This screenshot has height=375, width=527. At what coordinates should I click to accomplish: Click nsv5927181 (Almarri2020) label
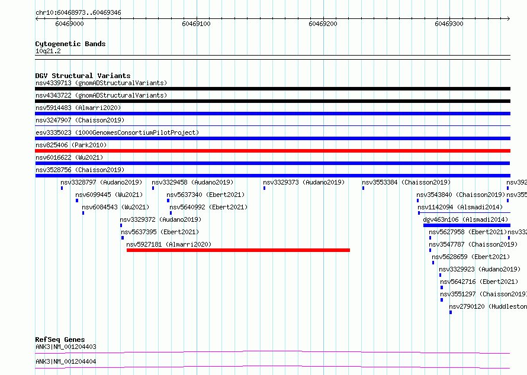pyautogui.click(x=169, y=244)
